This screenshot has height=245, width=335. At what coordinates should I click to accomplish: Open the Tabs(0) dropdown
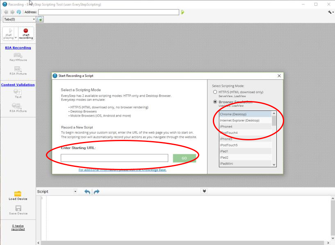(x=19, y=19)
